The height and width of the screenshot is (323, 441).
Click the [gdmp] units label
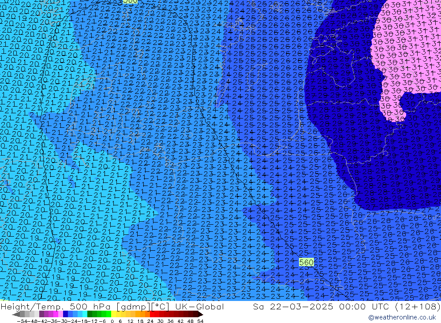click(134, 307)
